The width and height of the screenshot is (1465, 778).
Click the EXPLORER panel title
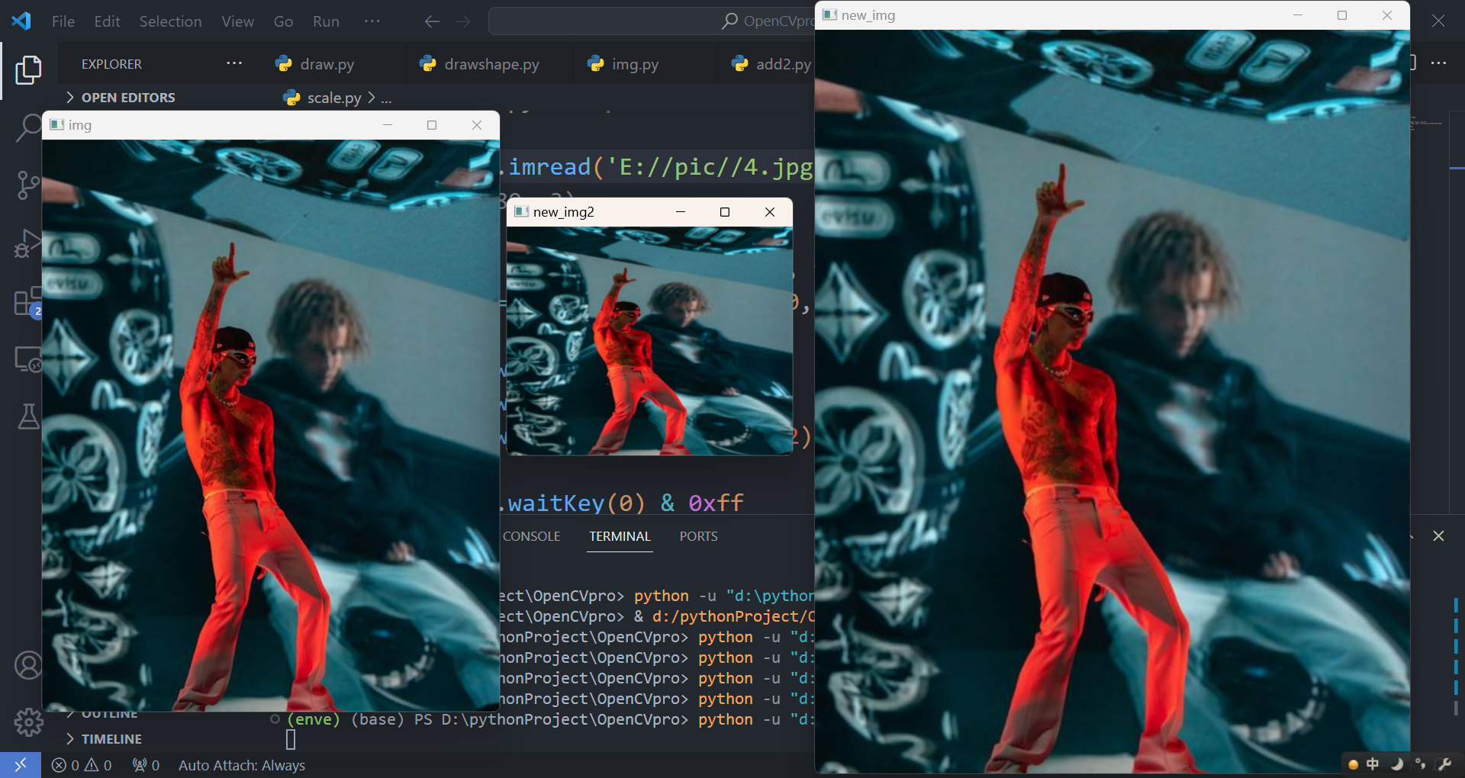point(111,64)
